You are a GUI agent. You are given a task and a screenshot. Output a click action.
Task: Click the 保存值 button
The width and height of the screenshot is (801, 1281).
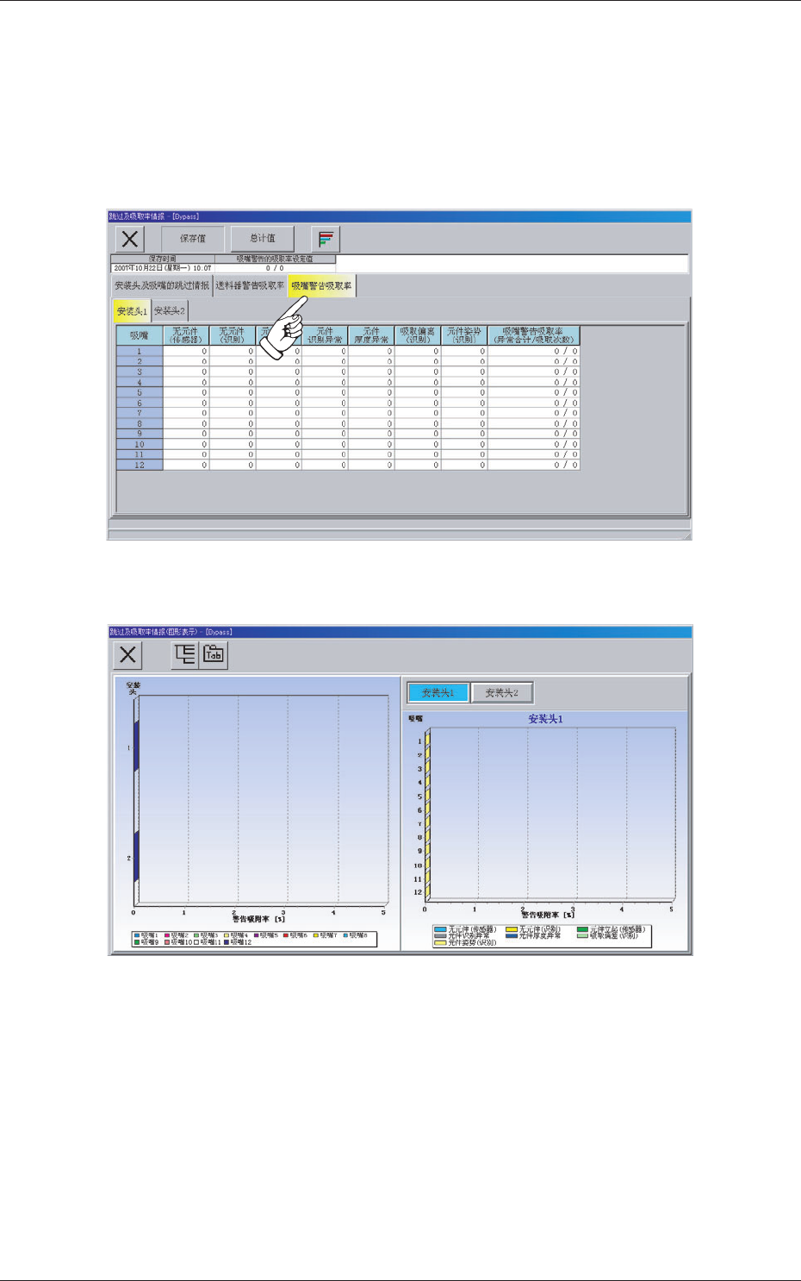tap(193, 239)
